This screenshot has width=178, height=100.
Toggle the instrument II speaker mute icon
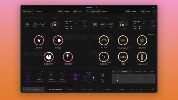click(x=154, y=11)
